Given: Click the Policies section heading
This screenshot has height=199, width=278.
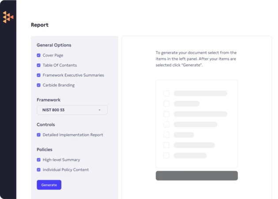Looking at the screenshot, I should (x=45, y=150).
